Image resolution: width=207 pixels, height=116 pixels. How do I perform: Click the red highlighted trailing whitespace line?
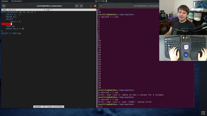coord(6,24)
